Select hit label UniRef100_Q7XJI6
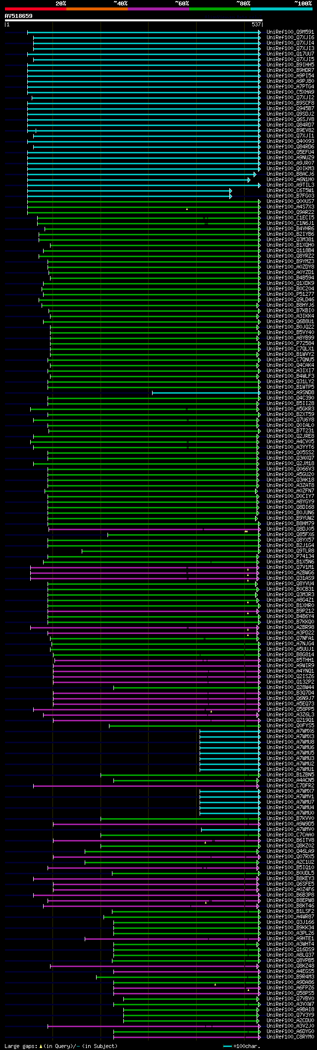 pyautogui.click(x=290, y=37)
